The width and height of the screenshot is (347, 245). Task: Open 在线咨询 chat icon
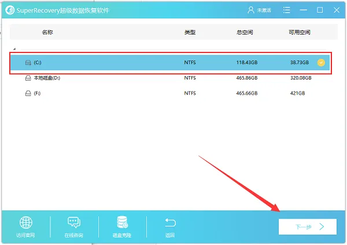(x=74, y=223)
